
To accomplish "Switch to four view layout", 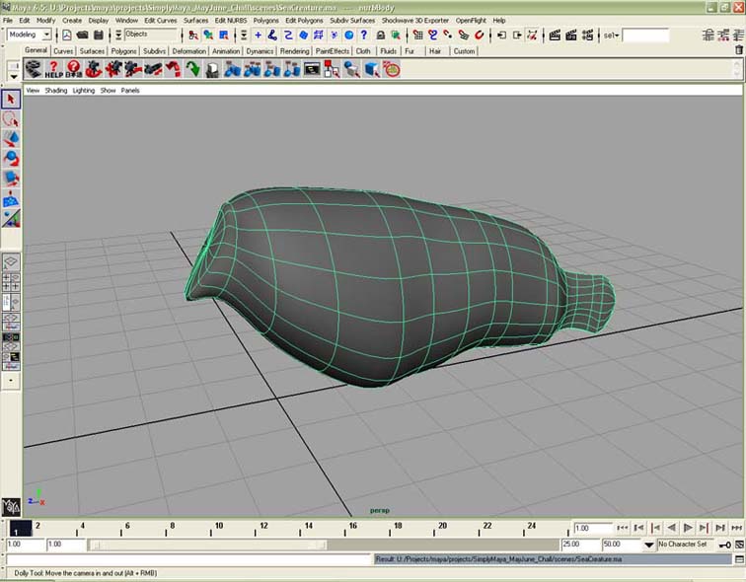I will pos(11,281).
